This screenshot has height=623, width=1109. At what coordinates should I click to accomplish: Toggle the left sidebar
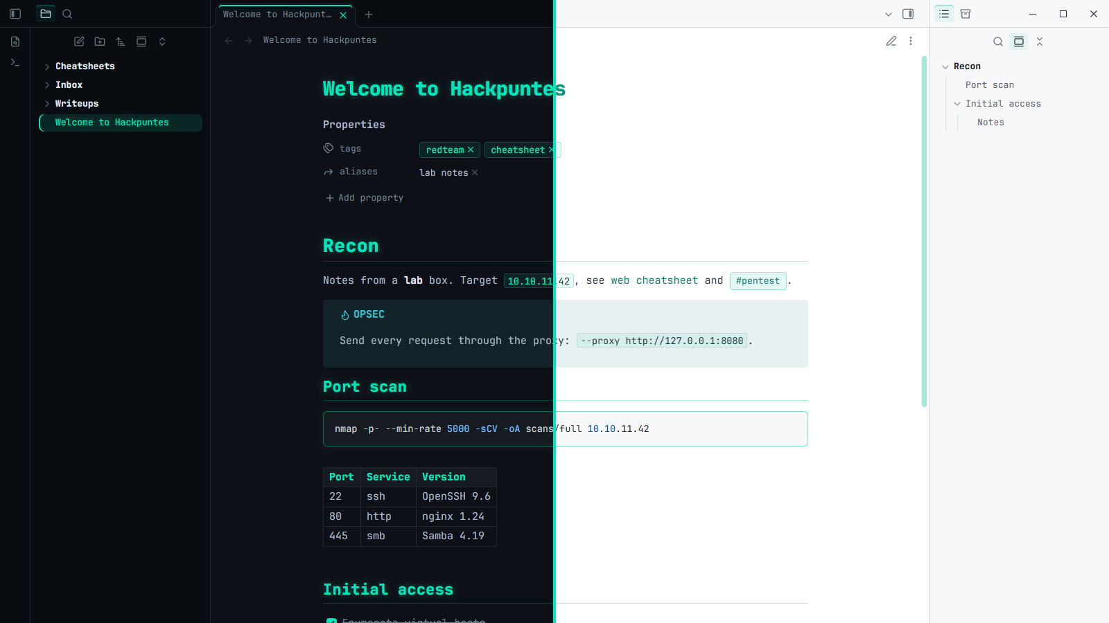point(15,14)
